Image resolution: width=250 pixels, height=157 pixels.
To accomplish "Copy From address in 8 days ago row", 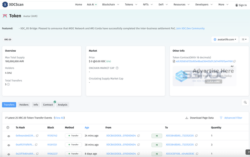I will 139,154.
